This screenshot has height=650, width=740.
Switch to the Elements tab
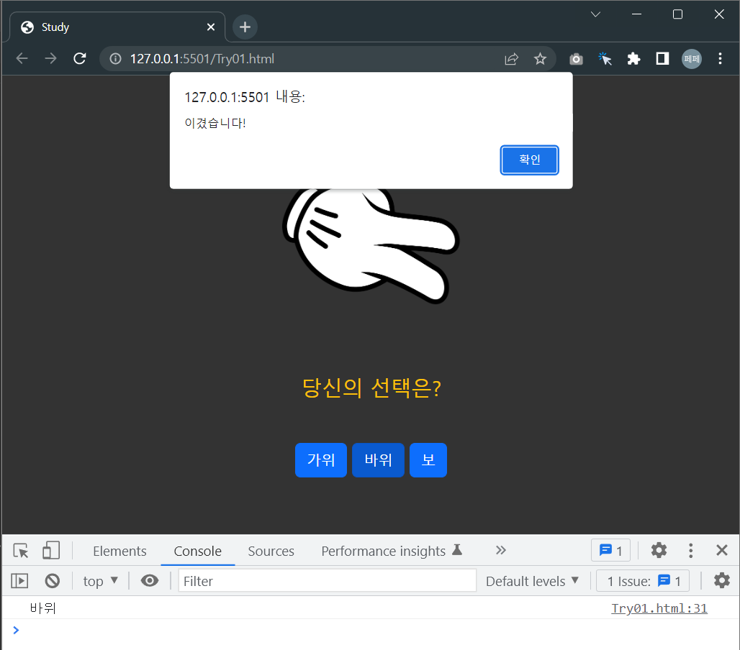119,551
